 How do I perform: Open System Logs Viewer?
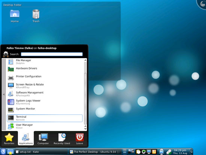point(45,102)
